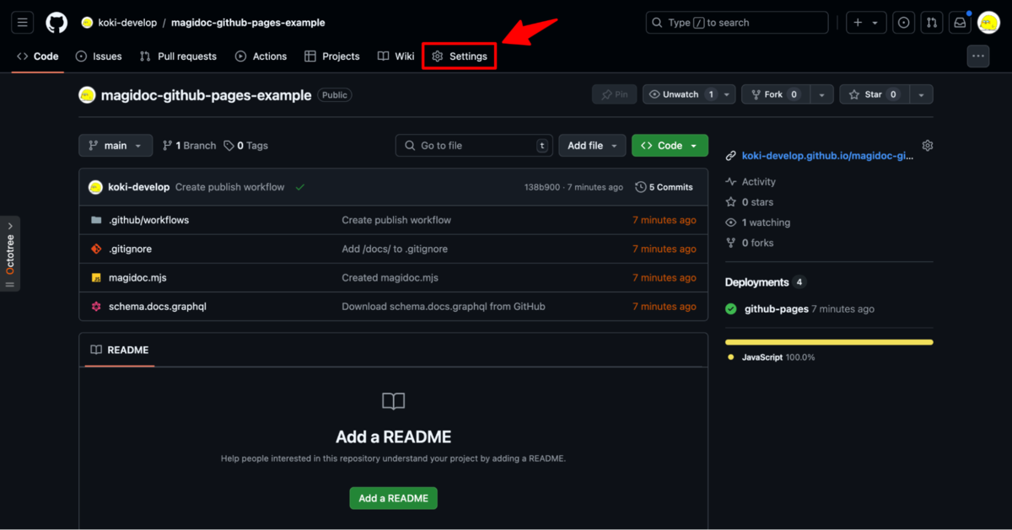View the 5 Commits history

[665, 187]
